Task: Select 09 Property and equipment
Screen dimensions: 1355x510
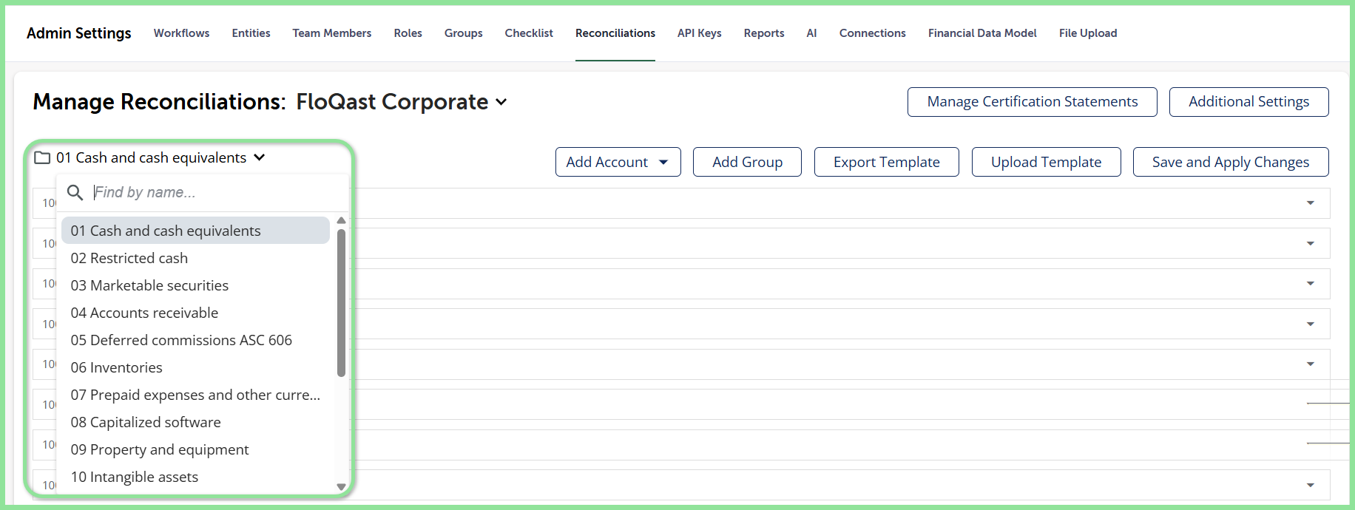Action: [x=195, y=449]
